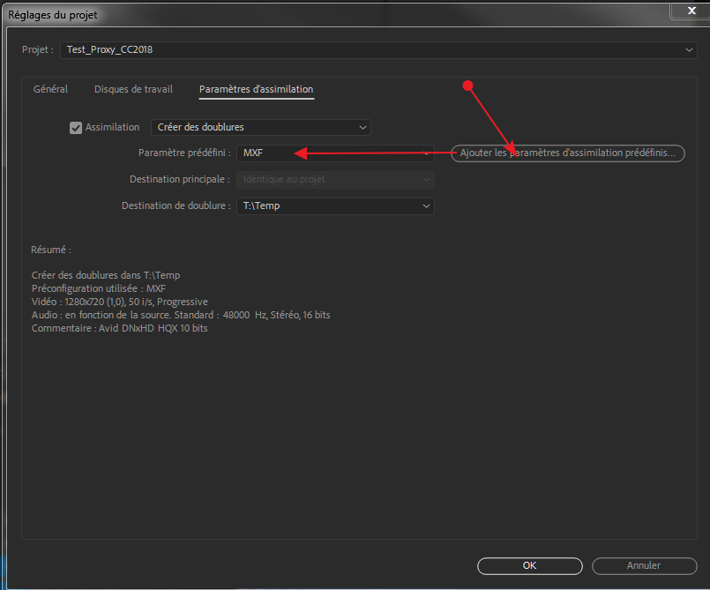This screenshot has height=590, width=710.
Task: Click the text 'Préconfiguration utilisée : MXF'
Action: [99, 288]
